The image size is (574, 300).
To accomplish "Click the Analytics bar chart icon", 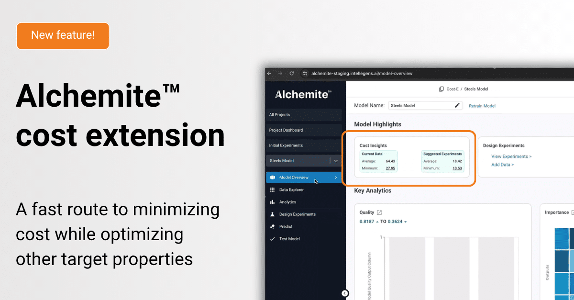I will coord(272,202).
